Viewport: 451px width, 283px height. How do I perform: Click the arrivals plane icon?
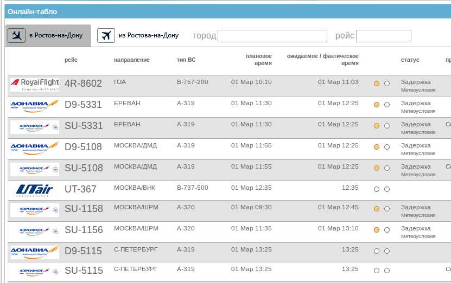(16, 36)
